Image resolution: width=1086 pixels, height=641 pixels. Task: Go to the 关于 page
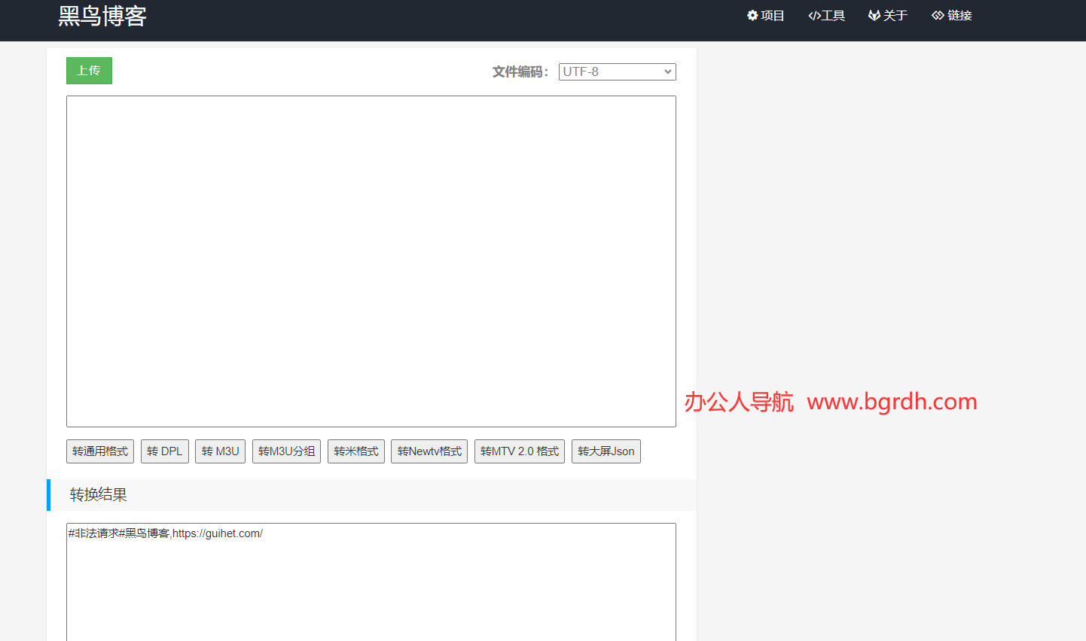pyautogui.click(x=895, y=16)
